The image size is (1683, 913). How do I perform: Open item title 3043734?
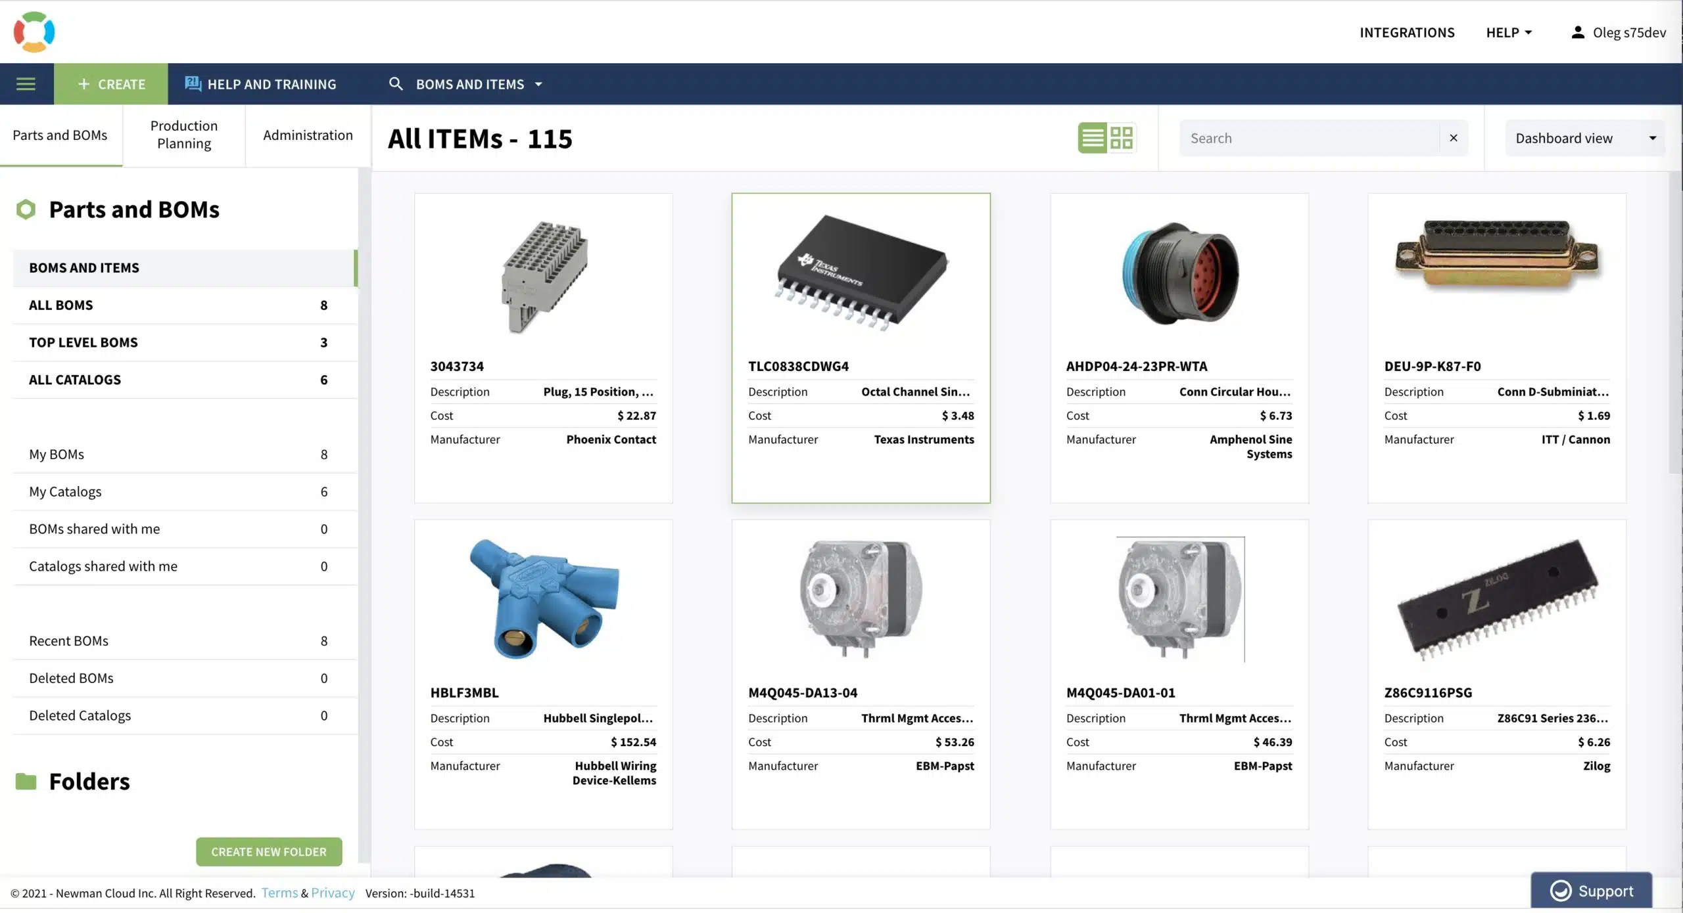(457, 367)
